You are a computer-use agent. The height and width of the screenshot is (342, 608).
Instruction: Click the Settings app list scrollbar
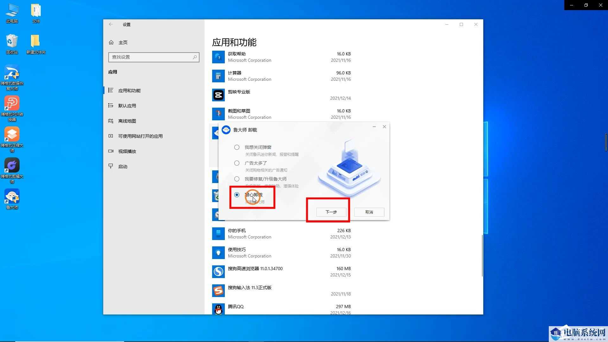click(x=482, y=255)
